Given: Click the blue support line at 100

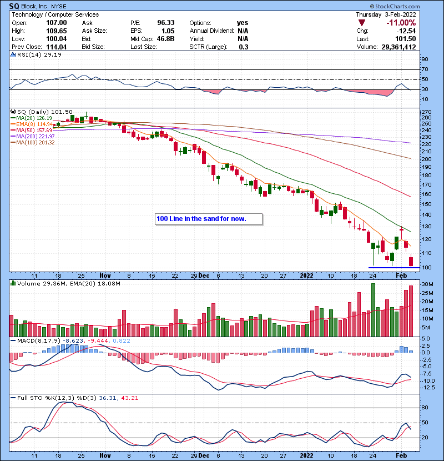Looking at the screenshot, I should [x=394, y=268].
